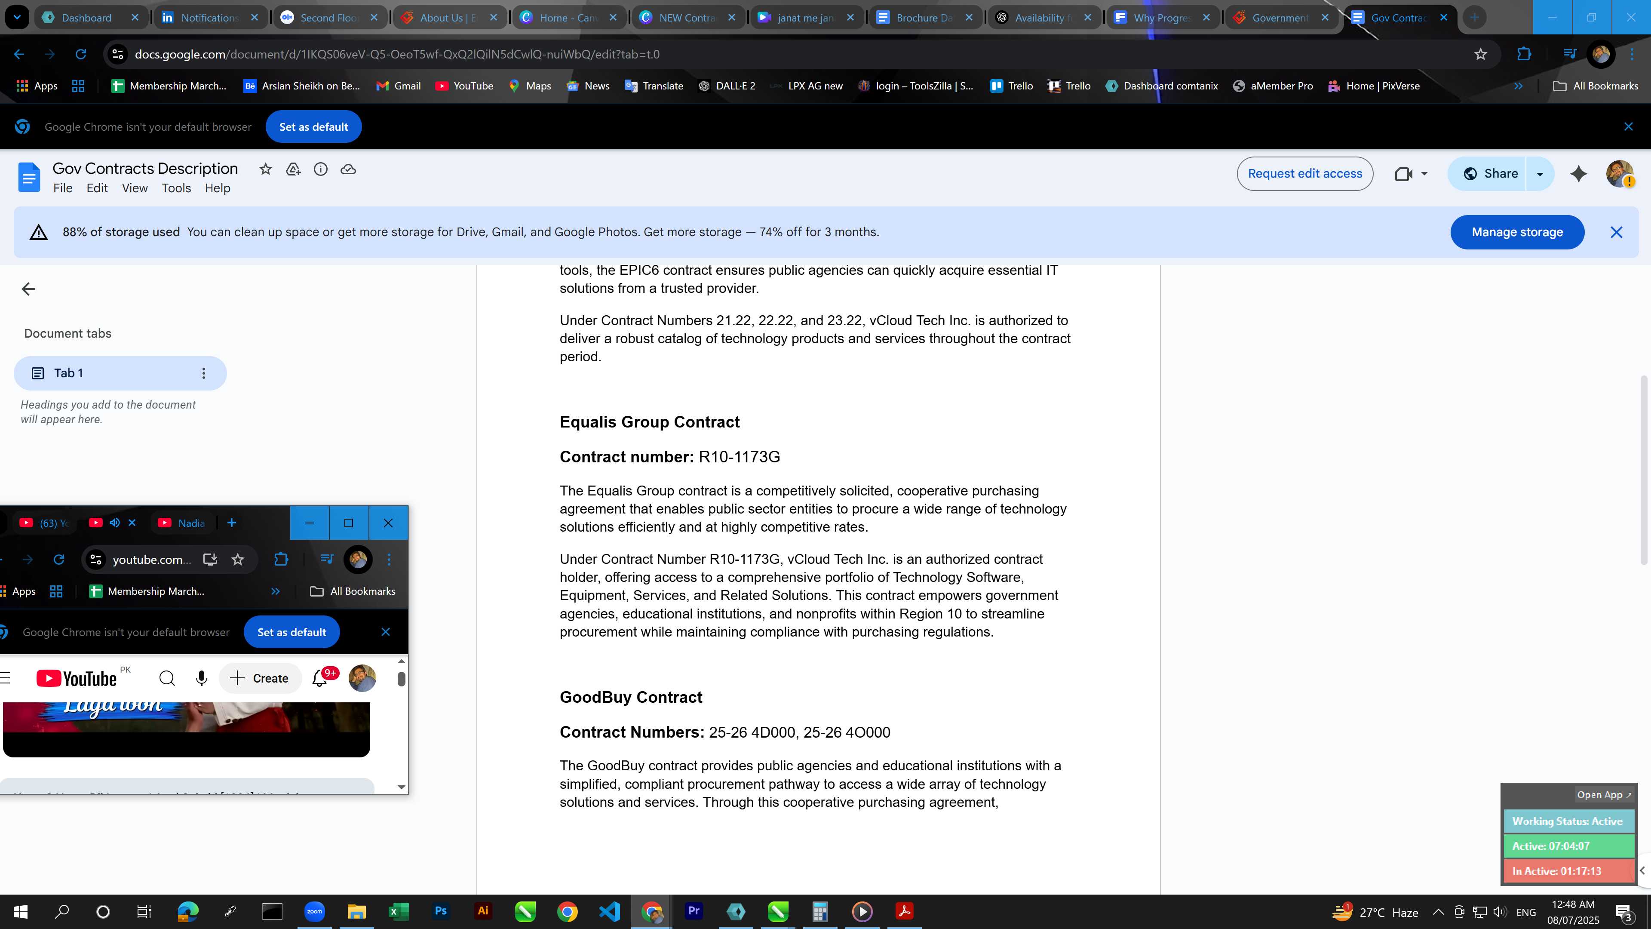Star the Gov Contracts Description document
This screenshot has width=1651, height=929.
click(x=265, y=169)
